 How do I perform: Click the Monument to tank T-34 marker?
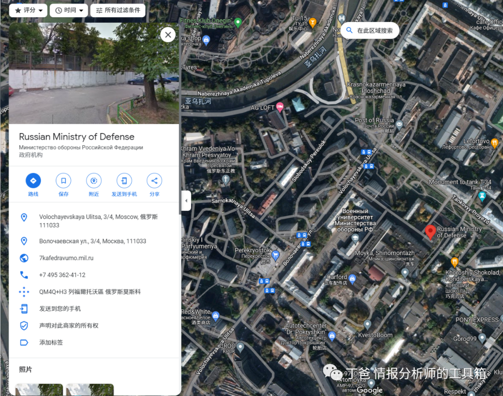(x=482, y=196)
